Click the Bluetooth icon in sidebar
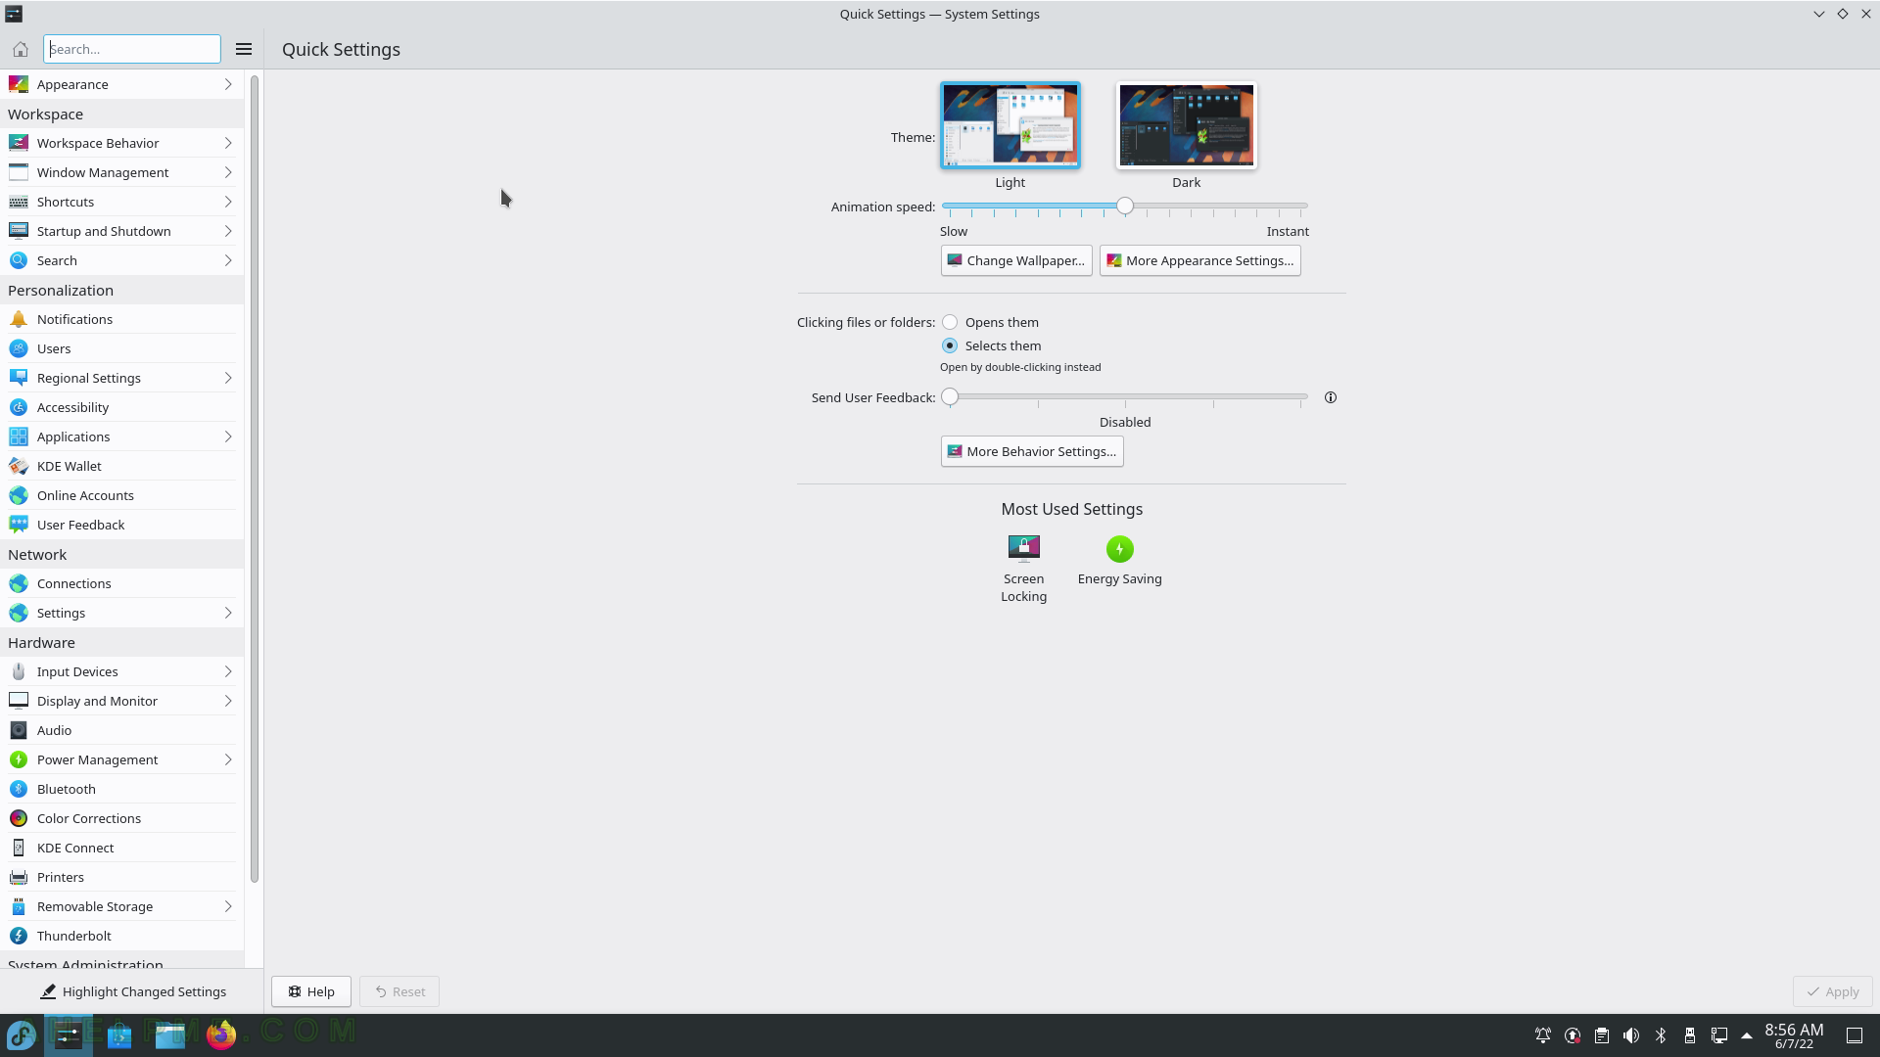 pyautogui.click(x=19, y=789)
